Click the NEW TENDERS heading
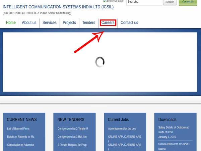Image resolution: width=201 pixels, height=151 pixels. coord(71,119)
